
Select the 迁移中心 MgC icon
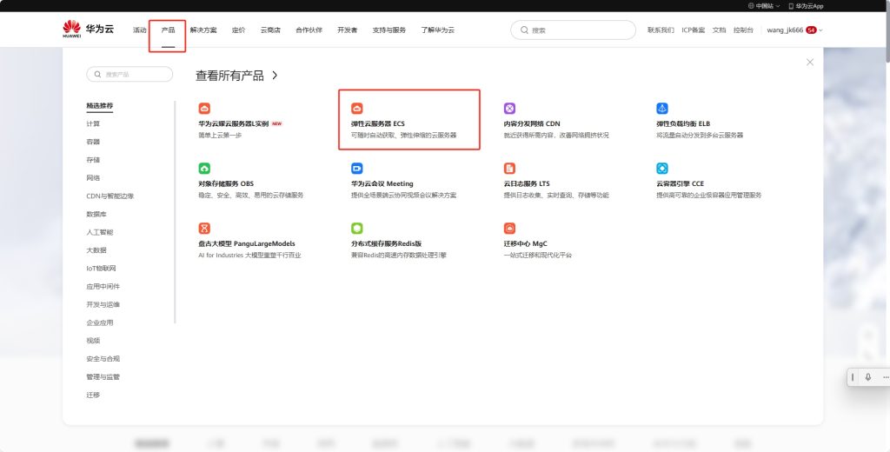click(509, 229)
